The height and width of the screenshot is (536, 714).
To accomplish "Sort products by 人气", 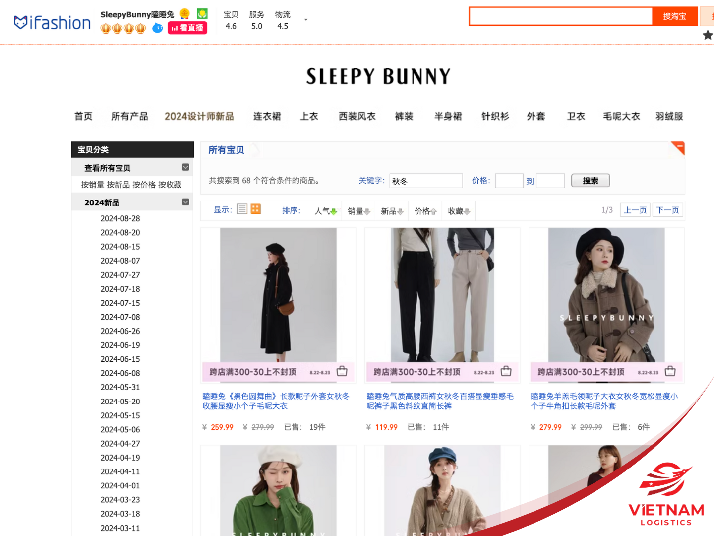I will [326, 211].
